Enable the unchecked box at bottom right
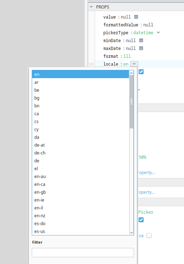 point(149,235)
